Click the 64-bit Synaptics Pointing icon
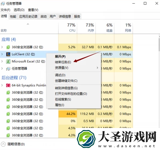160x150 pixels. coord(8,85)
